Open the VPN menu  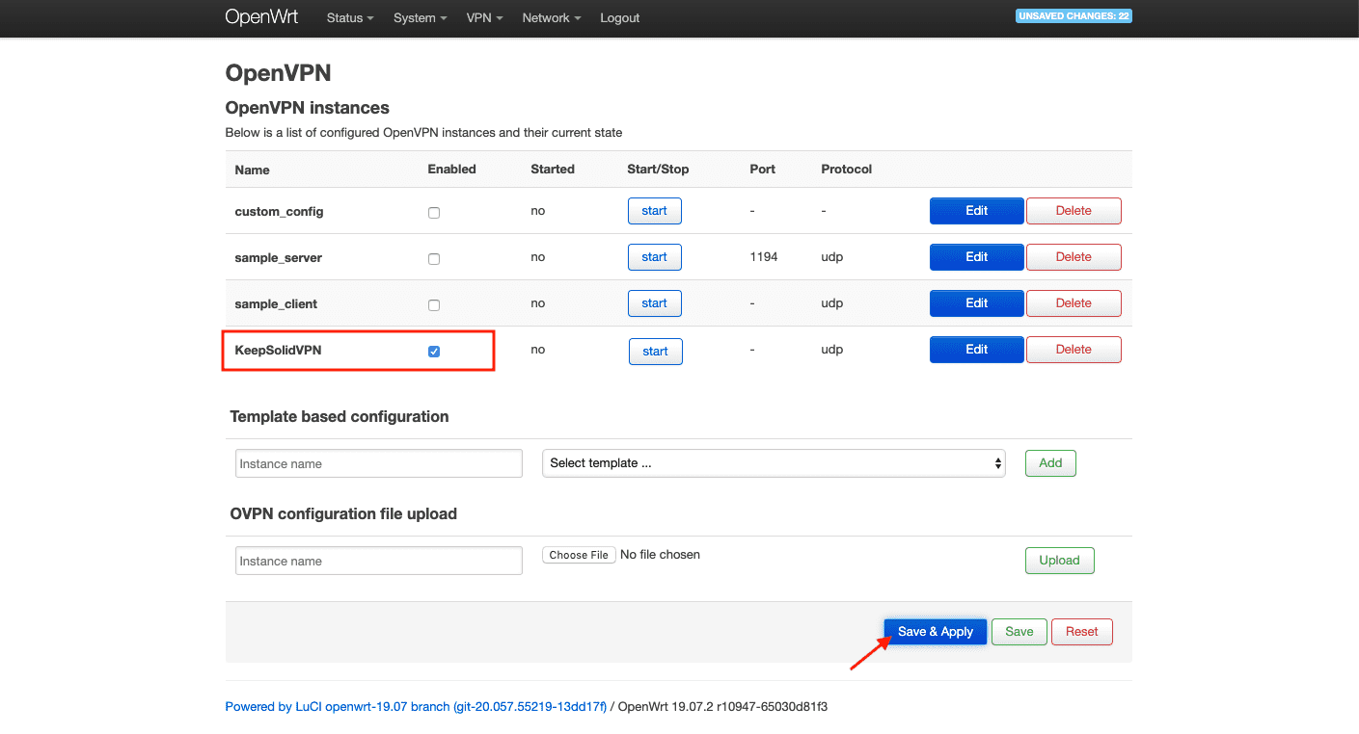pos(484,18)
